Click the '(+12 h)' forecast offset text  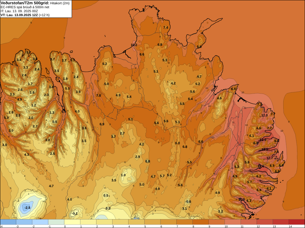tap(44, 15)
